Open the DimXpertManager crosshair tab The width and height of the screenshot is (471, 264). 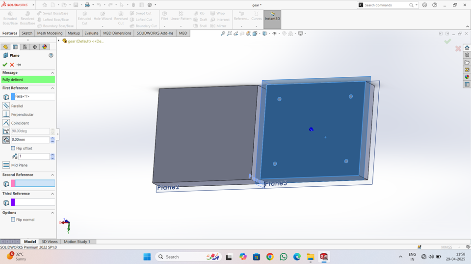tap(35, 47)
